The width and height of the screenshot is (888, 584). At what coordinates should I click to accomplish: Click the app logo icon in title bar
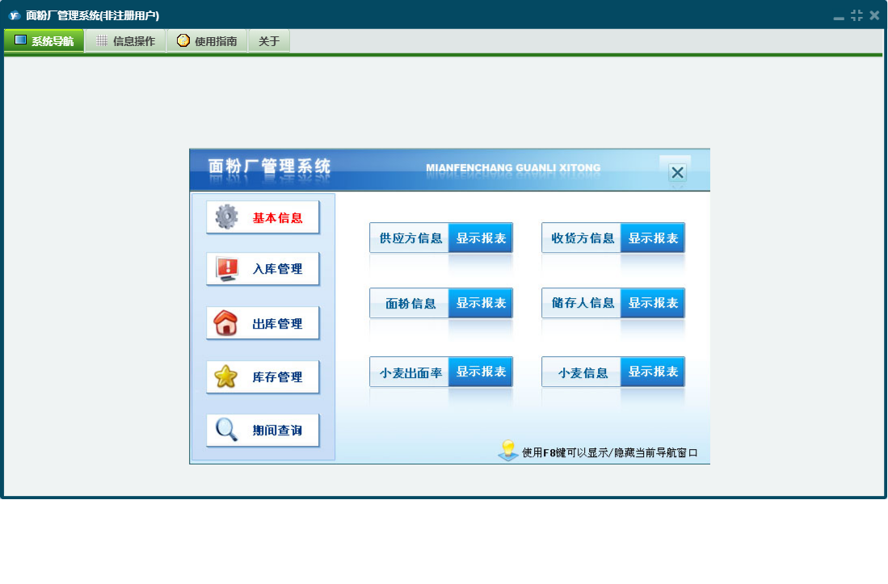pos(14,15)
